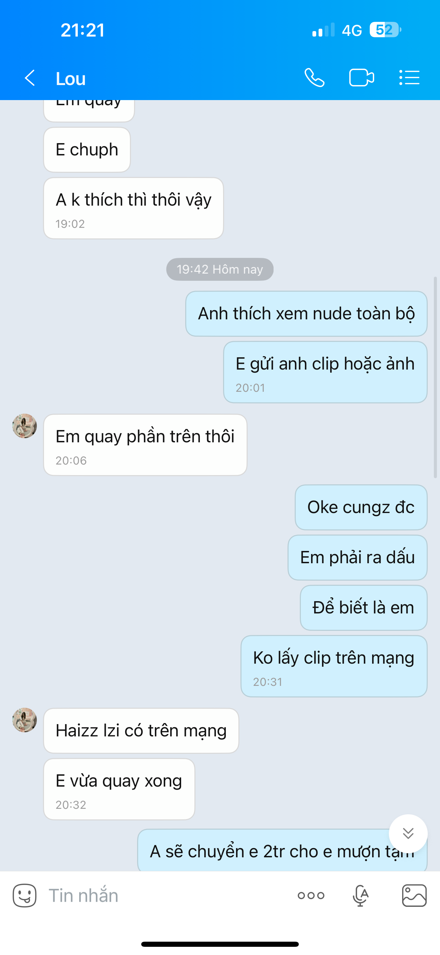Tap the voice-to-text microphone icon

[x=361, y=896]
